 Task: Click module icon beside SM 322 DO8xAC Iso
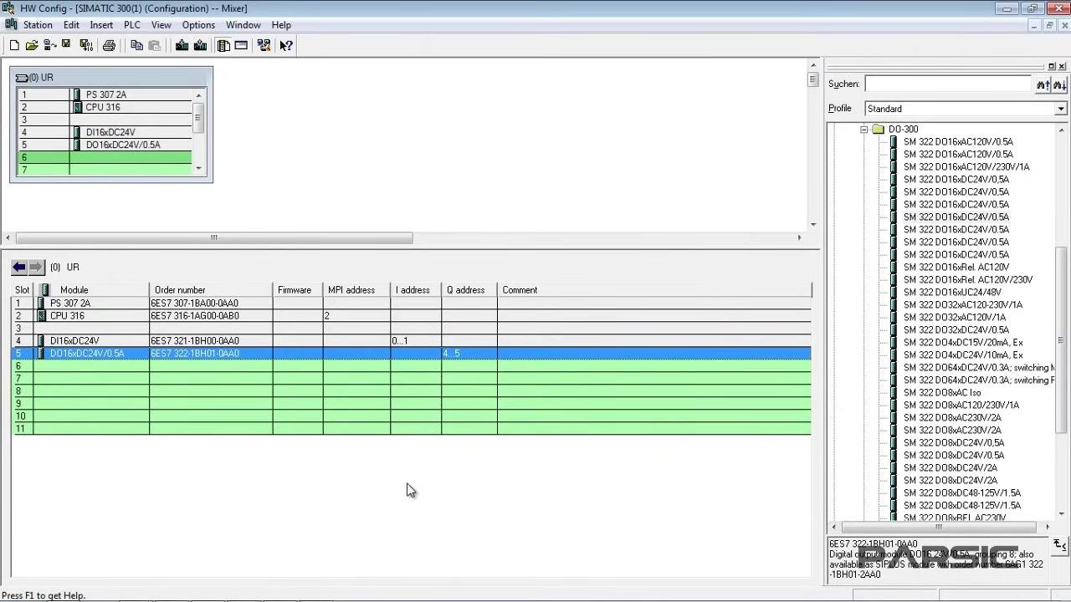(x=894, y=392)
